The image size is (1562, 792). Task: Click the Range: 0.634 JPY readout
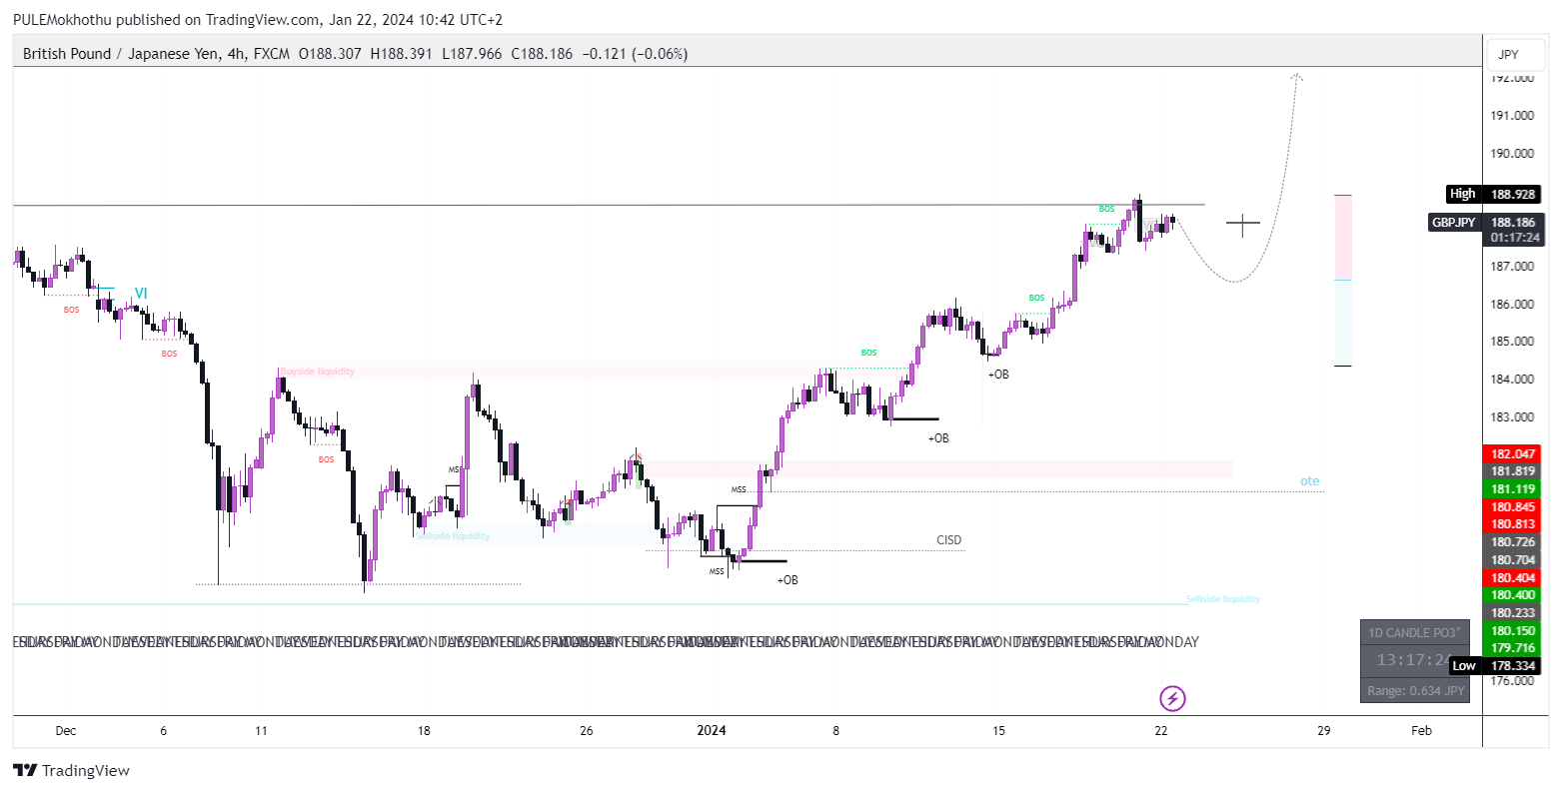point(1416,690)
